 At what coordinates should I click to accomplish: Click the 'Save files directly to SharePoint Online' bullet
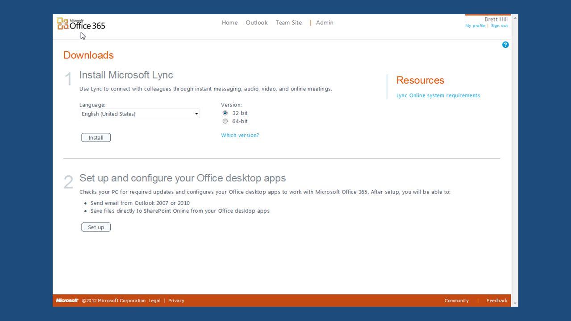click(x=180, y=211)
